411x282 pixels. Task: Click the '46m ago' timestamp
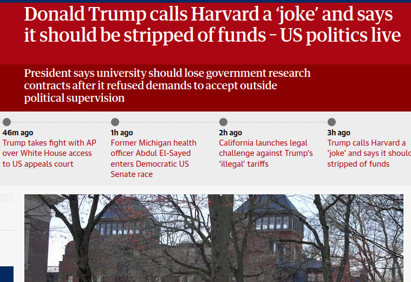pyautogui.click(x=18, y=133)
